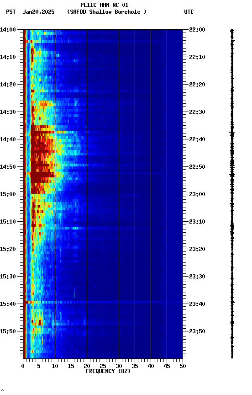Click the 23:10 UTC time label

tap(197, 222)
